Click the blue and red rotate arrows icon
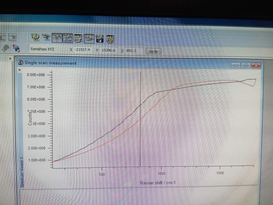The height and width of the screenshot is (205, 273). (16, 49)
